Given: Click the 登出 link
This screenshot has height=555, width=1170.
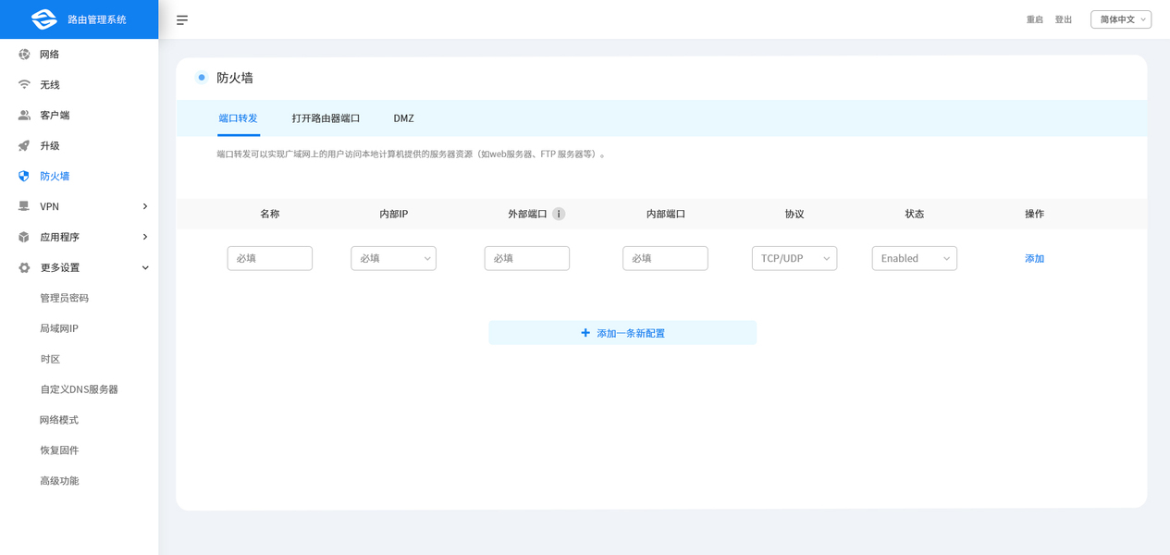Looking at the screenshot, I should pyautogui.click(x=1064, y=19).
